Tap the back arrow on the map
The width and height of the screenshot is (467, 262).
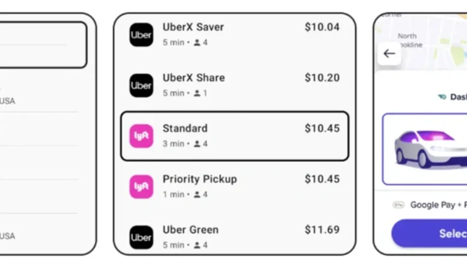(389, 53)
